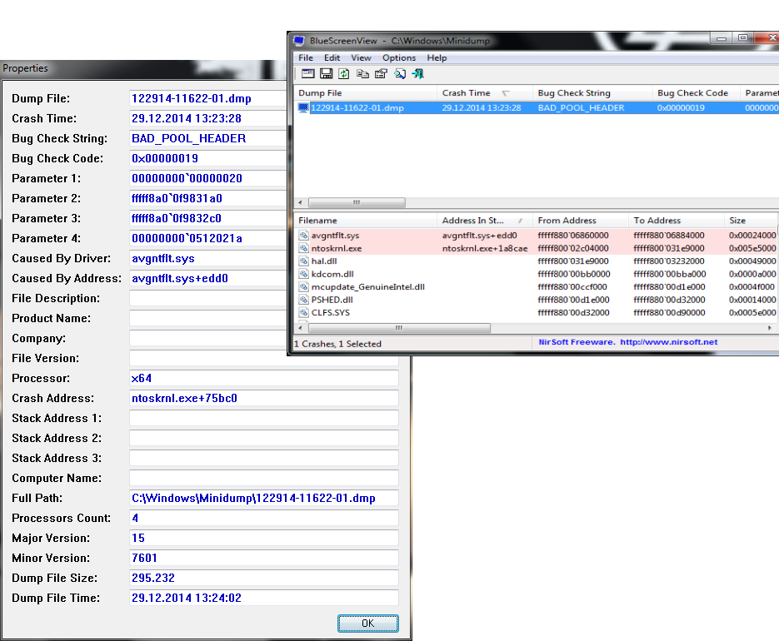Sort by the Bug Check String column header
779x641 pixels.
[x=592, y=93]
